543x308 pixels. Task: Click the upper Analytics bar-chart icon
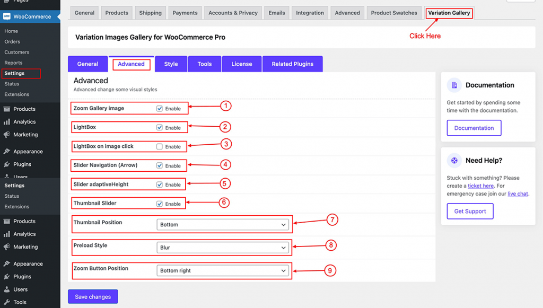tap(6, 122)
